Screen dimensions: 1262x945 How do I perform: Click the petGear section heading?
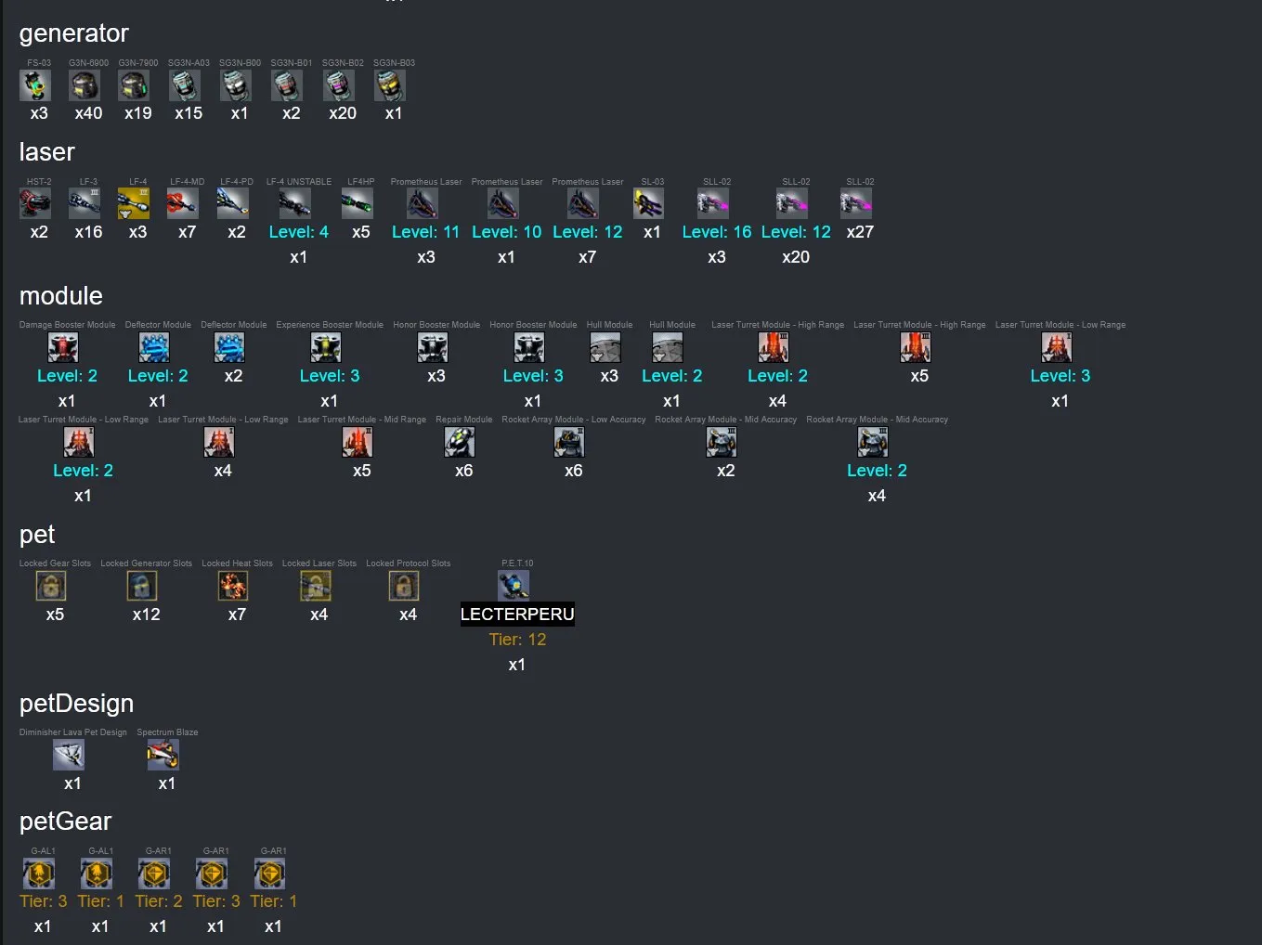(x=65, y=822)
